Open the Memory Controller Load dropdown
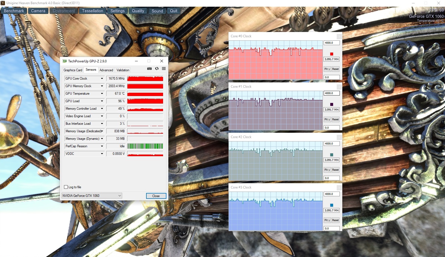The width and height of the screenshot is (445, 257). click(102, 109)
